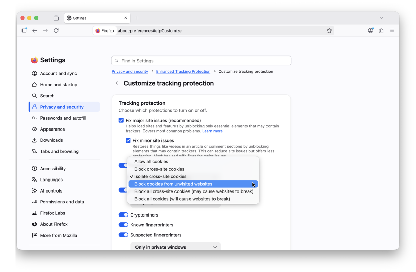The height and width of the screenshot is (272, 416).
Task: Open the Extensions puzzle icon
Action: click(x=381, y=30)
